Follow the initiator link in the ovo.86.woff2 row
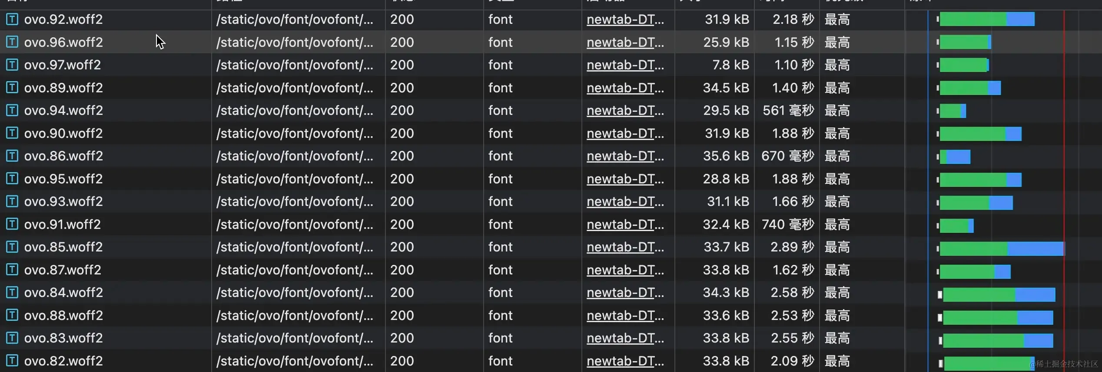Screen dimensions: 1102x372 (x=625, y=156)
